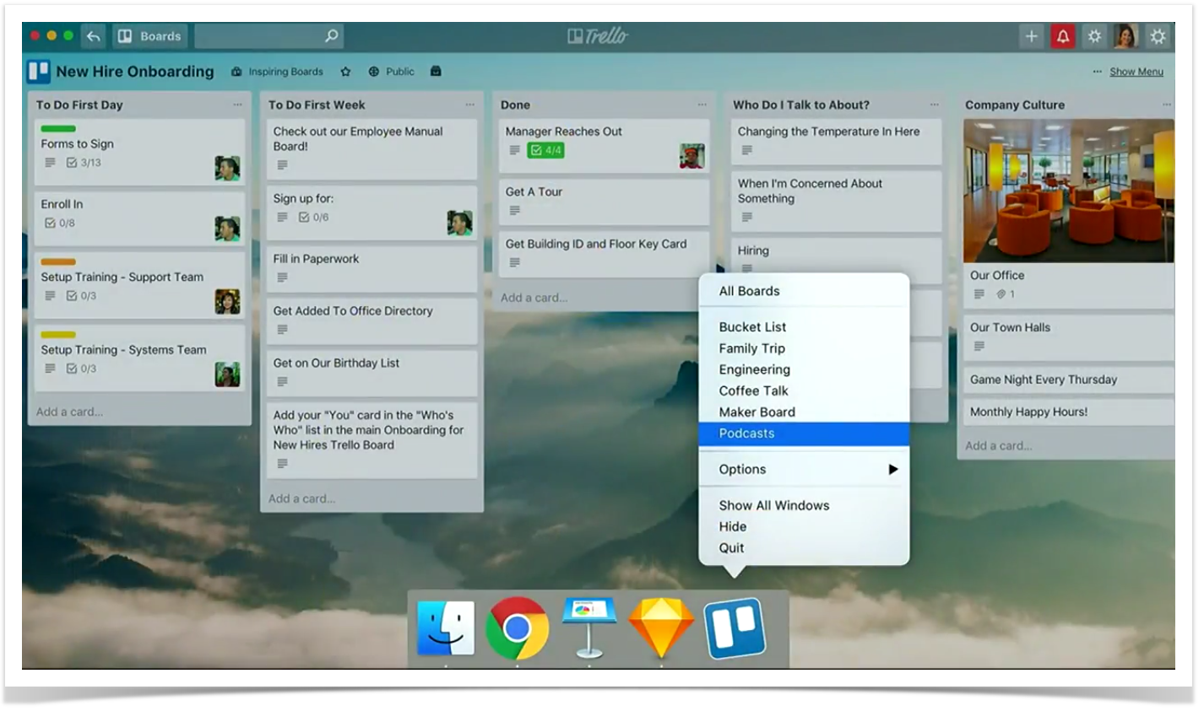Open the profile avatar in the top bar
Viewport: 1204px width, 711px height.
click(1125, 36)
